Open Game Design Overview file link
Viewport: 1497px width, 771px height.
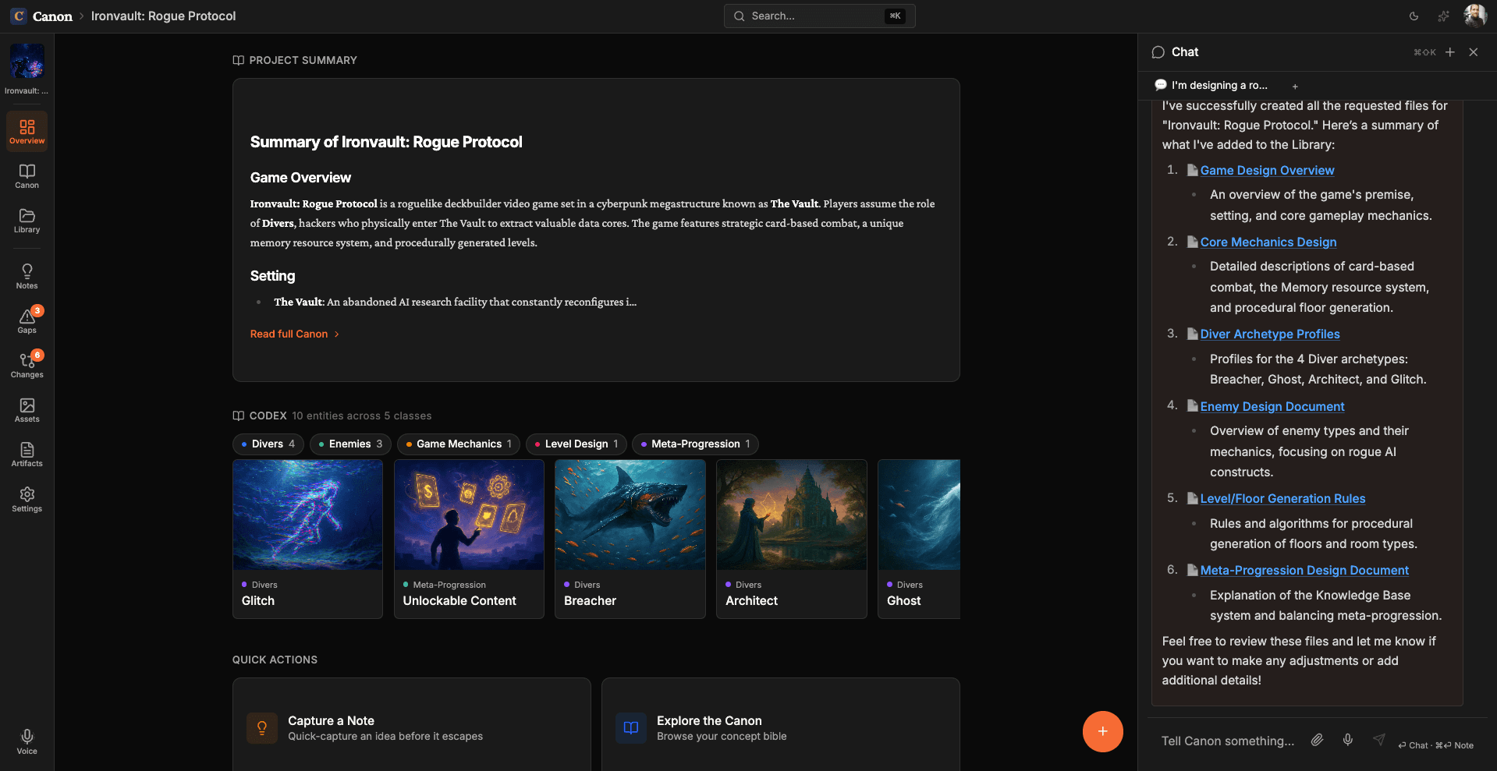point(1267,170)
